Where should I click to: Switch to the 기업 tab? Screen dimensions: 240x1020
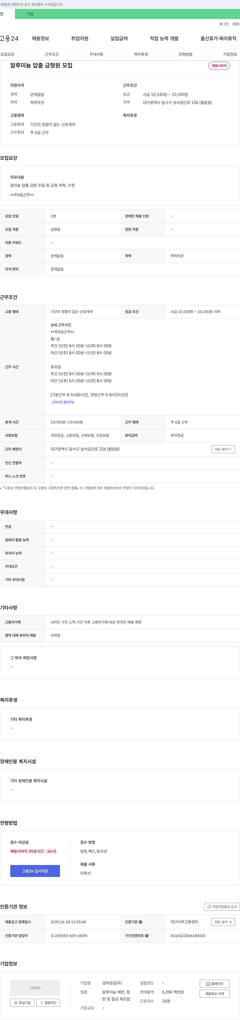click(x=30, y=14)
